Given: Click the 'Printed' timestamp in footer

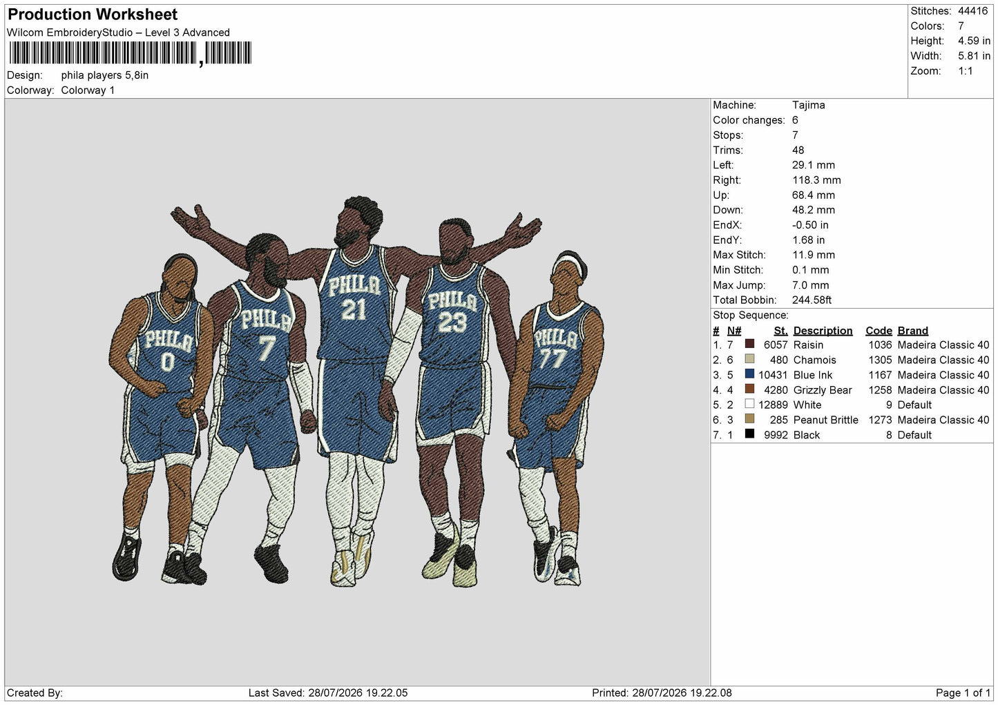Looking at the screenshot, I should (x=662, y=693).
